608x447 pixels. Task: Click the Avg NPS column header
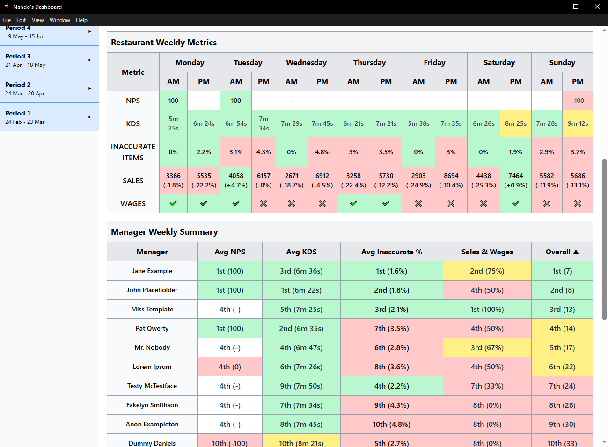[x=229, y=252]
